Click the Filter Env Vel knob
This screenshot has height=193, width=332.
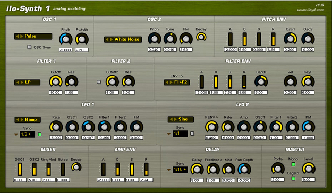click(x=290, y=82)
